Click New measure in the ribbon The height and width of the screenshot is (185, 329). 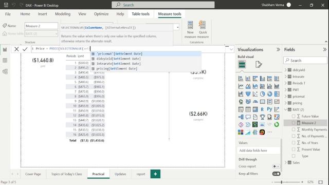(190, 29)
